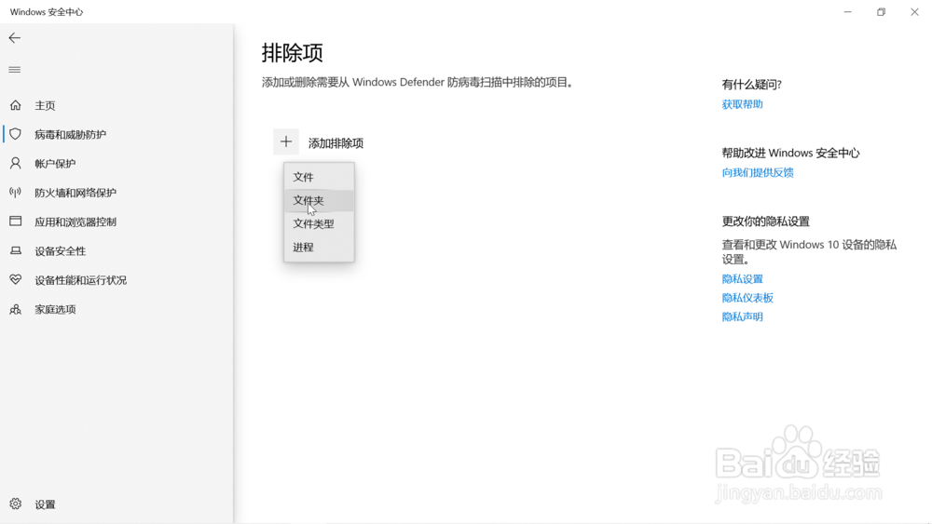Click the family icon for 家庭选项
This screenshot has height=524, width=932.
(x=16, y=309)
